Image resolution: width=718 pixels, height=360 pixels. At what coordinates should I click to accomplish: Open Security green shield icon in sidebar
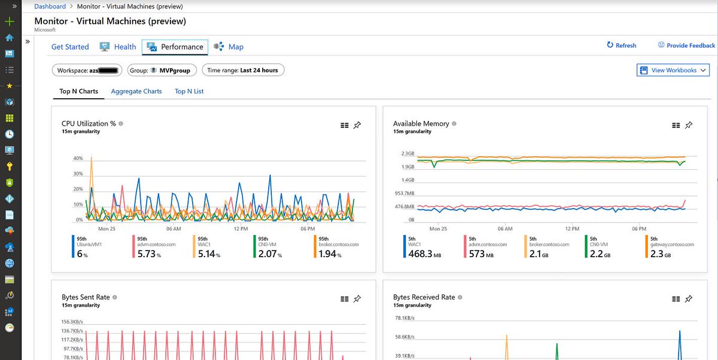10,182
